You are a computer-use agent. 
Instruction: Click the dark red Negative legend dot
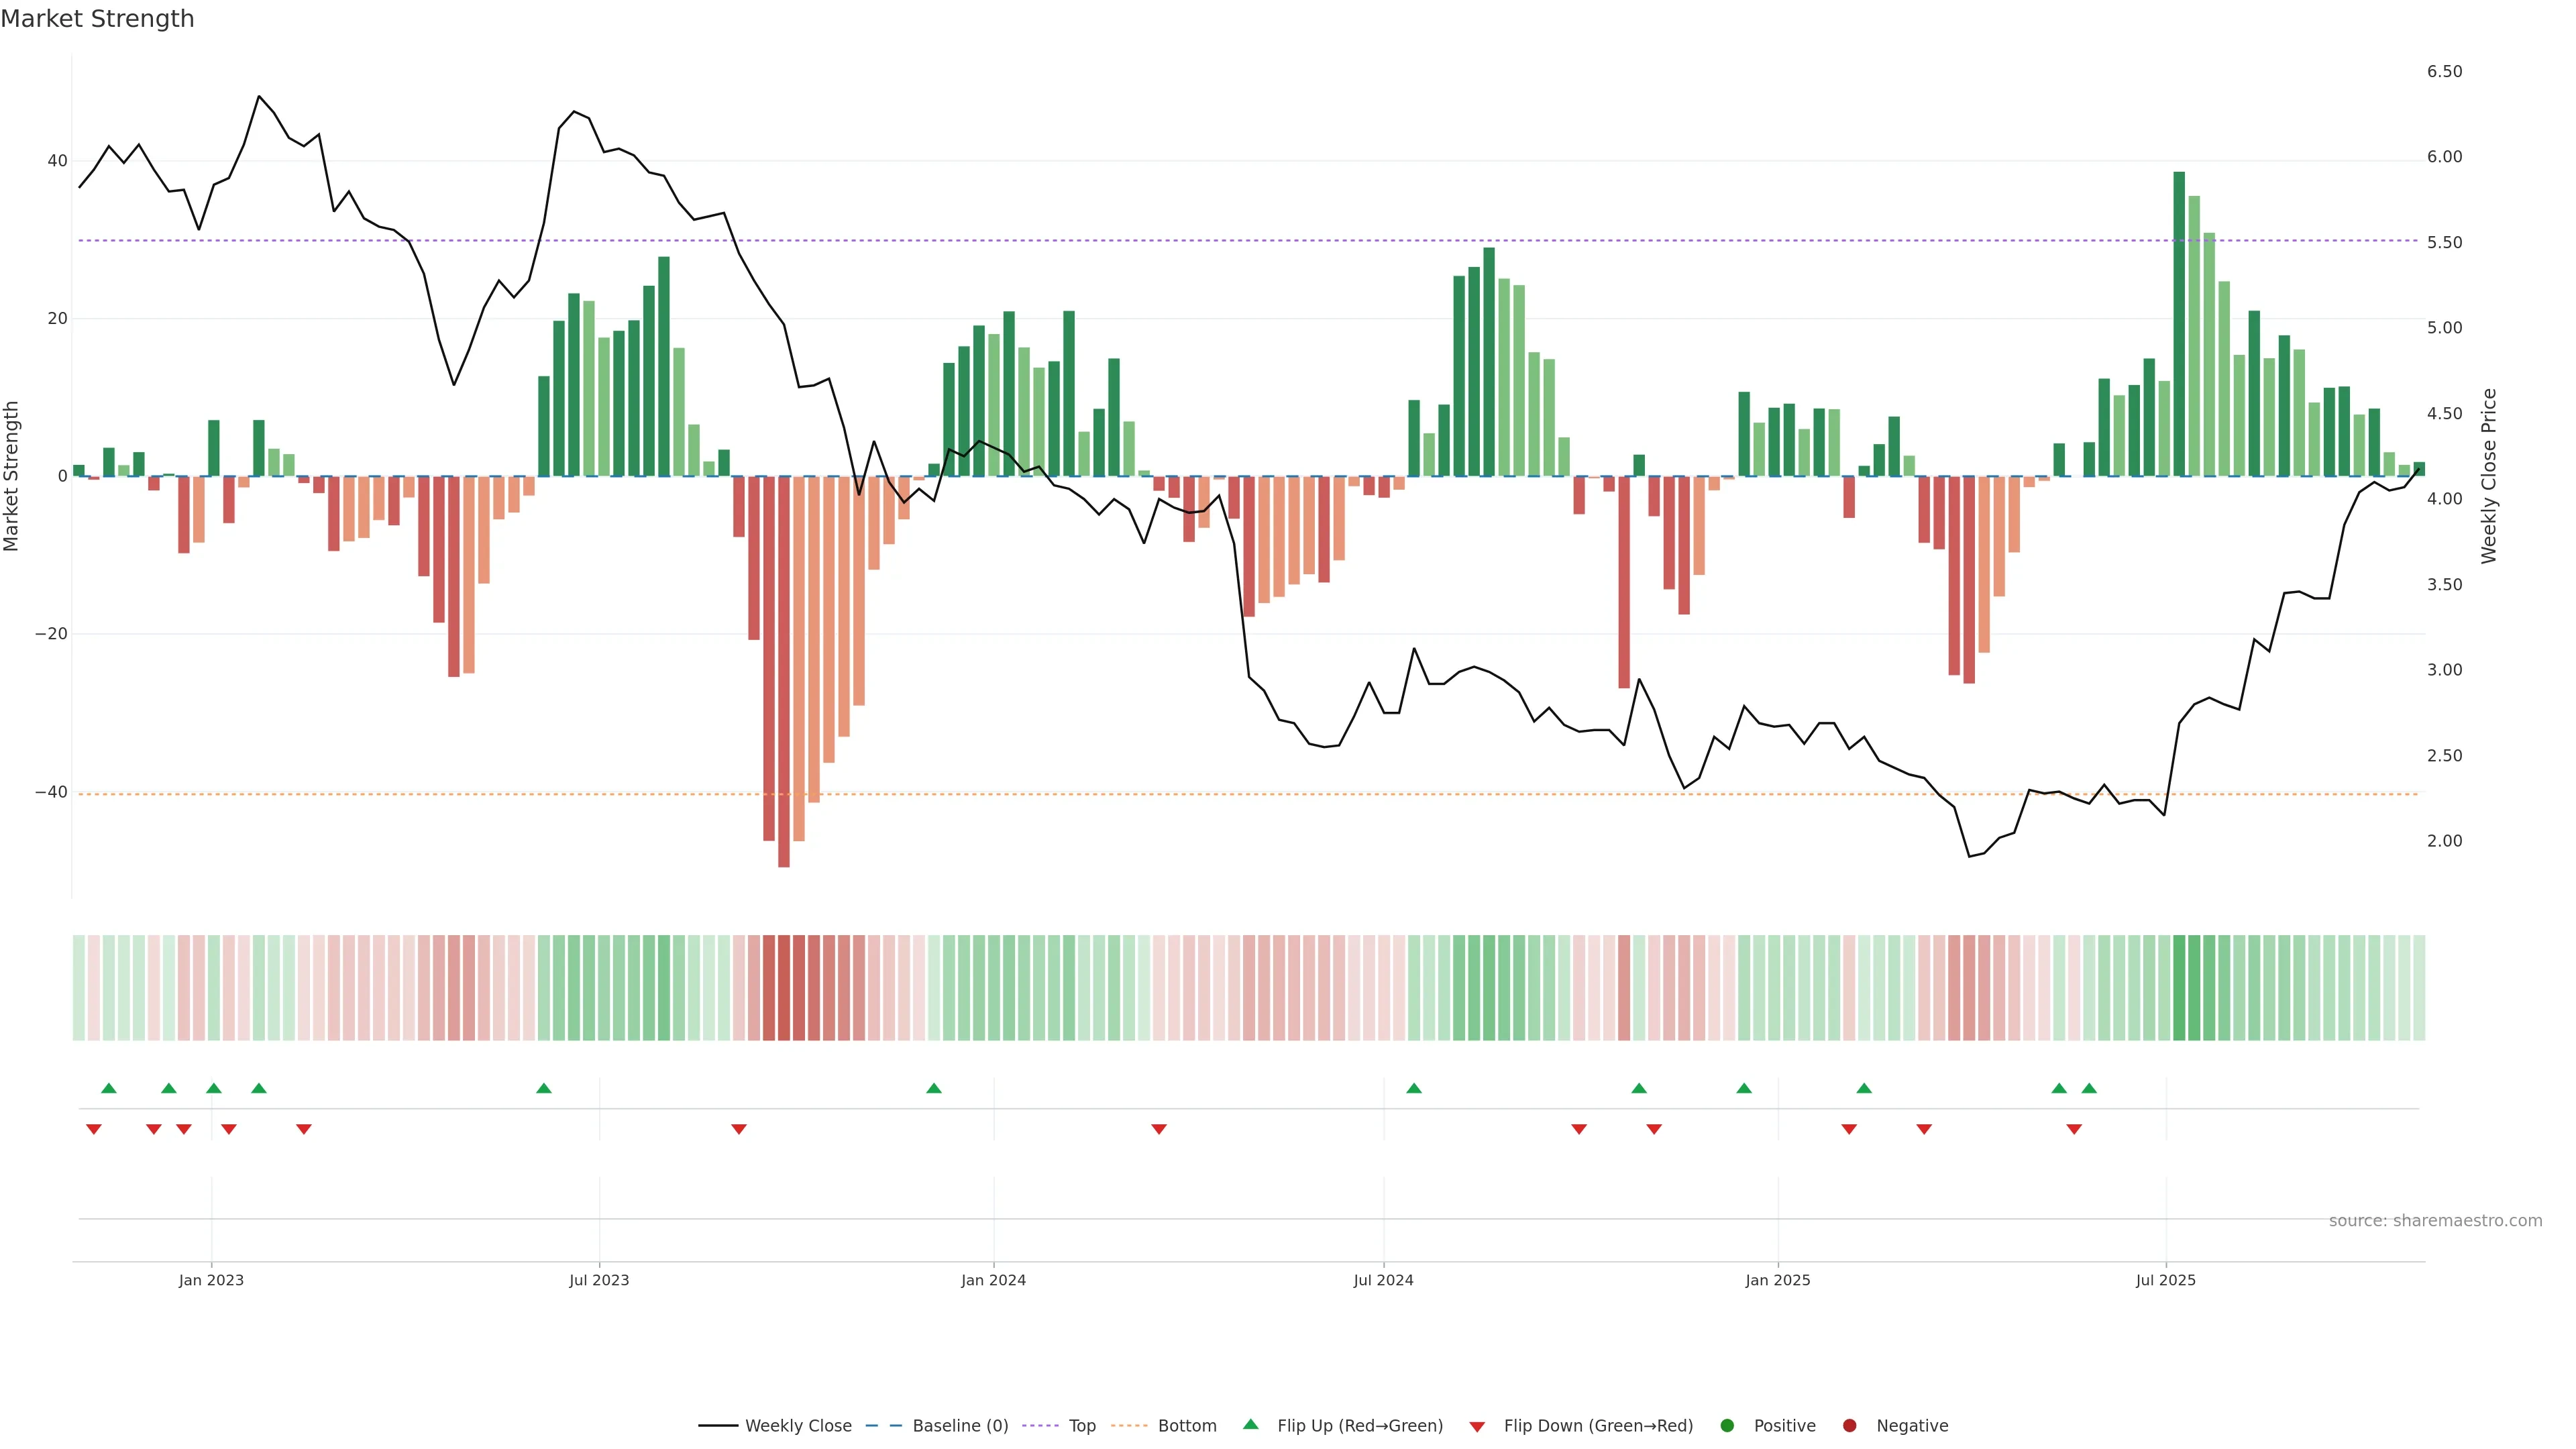click(1849, 1426)
